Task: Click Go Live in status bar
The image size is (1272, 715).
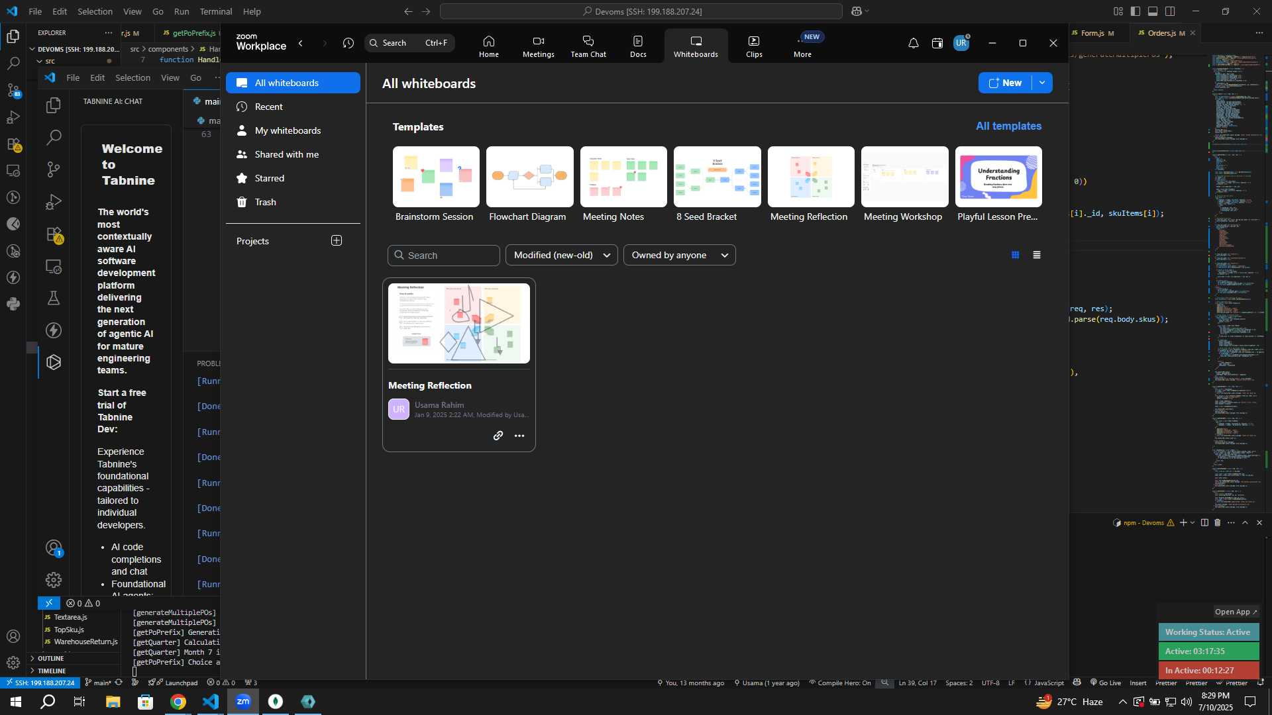Action: coord(1105,683)
